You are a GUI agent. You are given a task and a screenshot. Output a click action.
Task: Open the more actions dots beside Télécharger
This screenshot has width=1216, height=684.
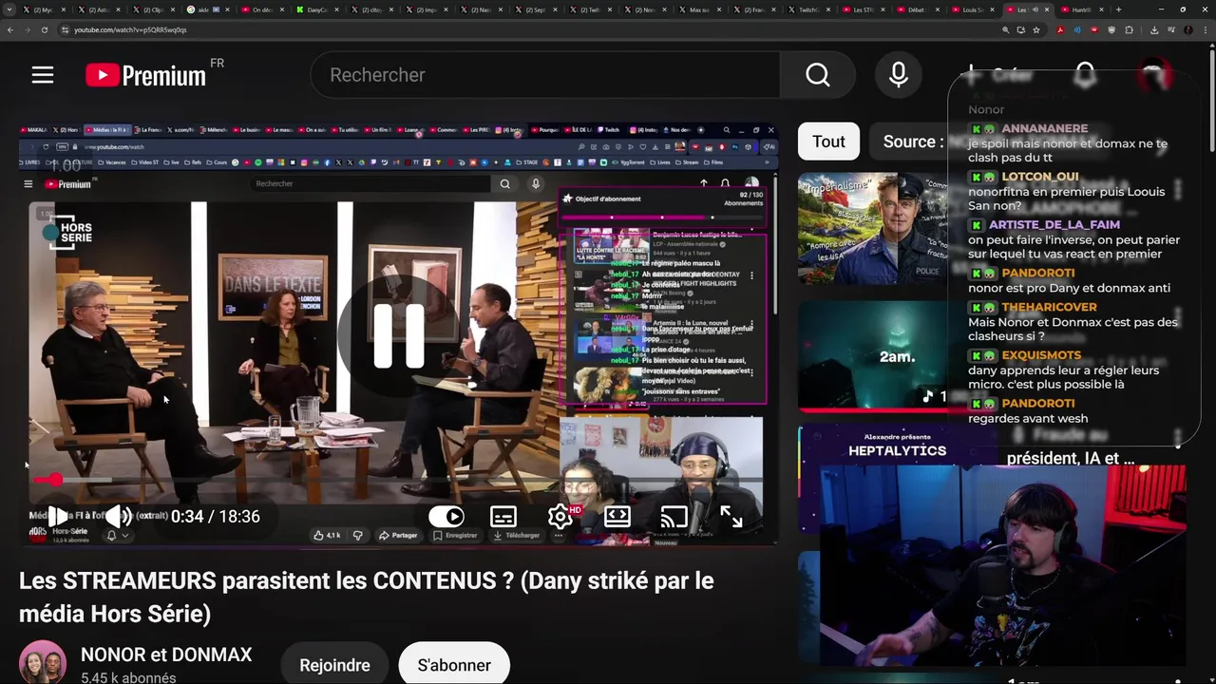point(559,535)
